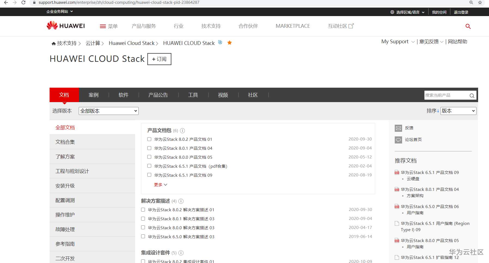Check the box for 华为云Stack 8.0.0 解决方案描述 03
This screenshot has width=489, height=263.
click(x=143, y=227)
